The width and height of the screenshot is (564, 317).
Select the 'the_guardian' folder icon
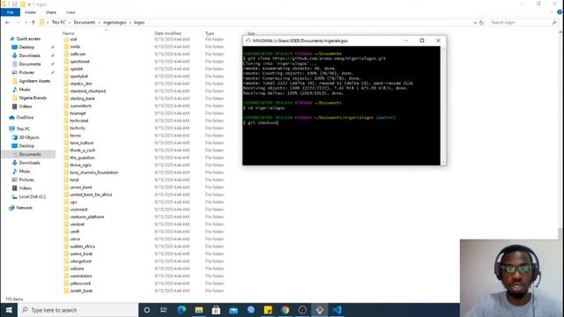click(x=66, y=158)
